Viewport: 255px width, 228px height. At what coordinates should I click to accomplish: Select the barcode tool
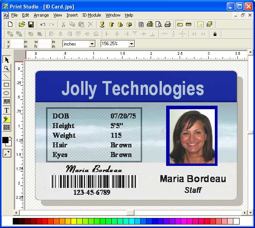[7, 102]
